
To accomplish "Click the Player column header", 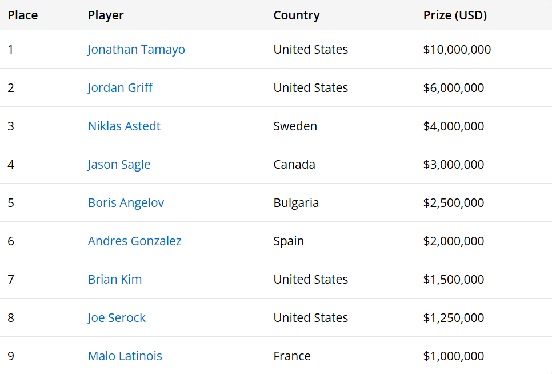I will pyautogui.click(x=106, y=15).
